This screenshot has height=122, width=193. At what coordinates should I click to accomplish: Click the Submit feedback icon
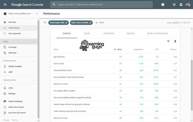coord(5,101)
